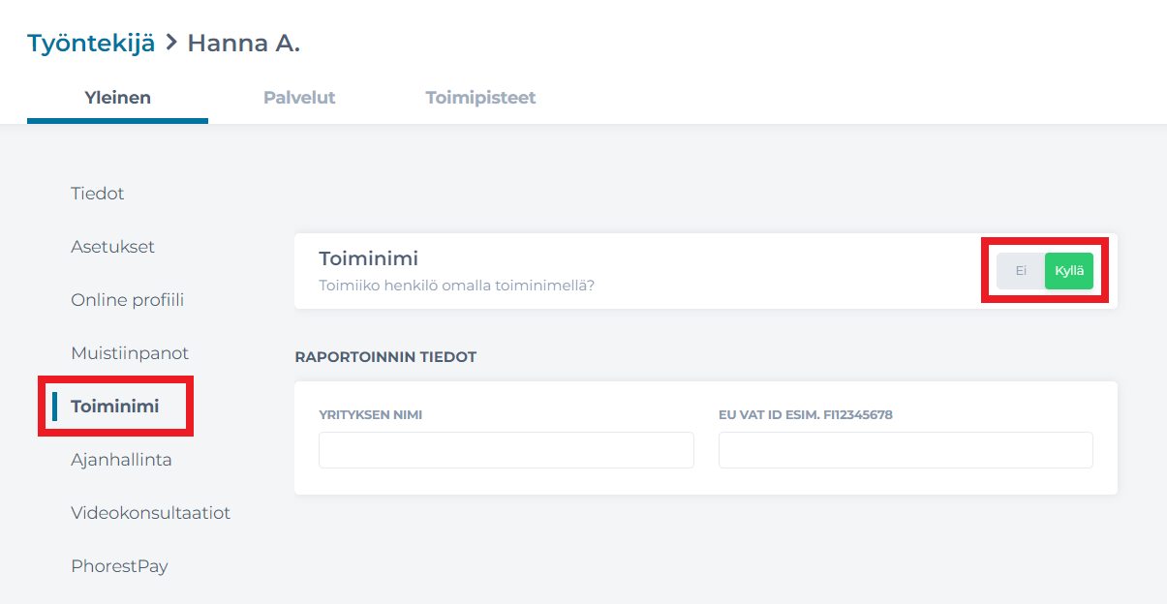Click the Raportoinnin tiedot section heading

tap(385, 356)
